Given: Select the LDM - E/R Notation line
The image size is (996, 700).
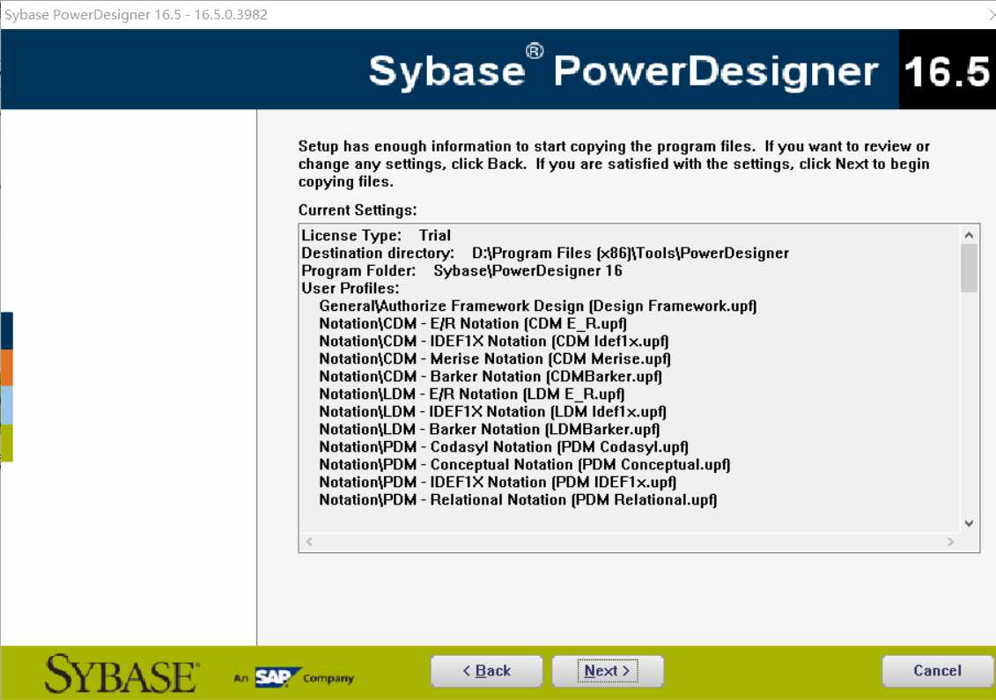Looking at the screenshot, I should [472, 394].
